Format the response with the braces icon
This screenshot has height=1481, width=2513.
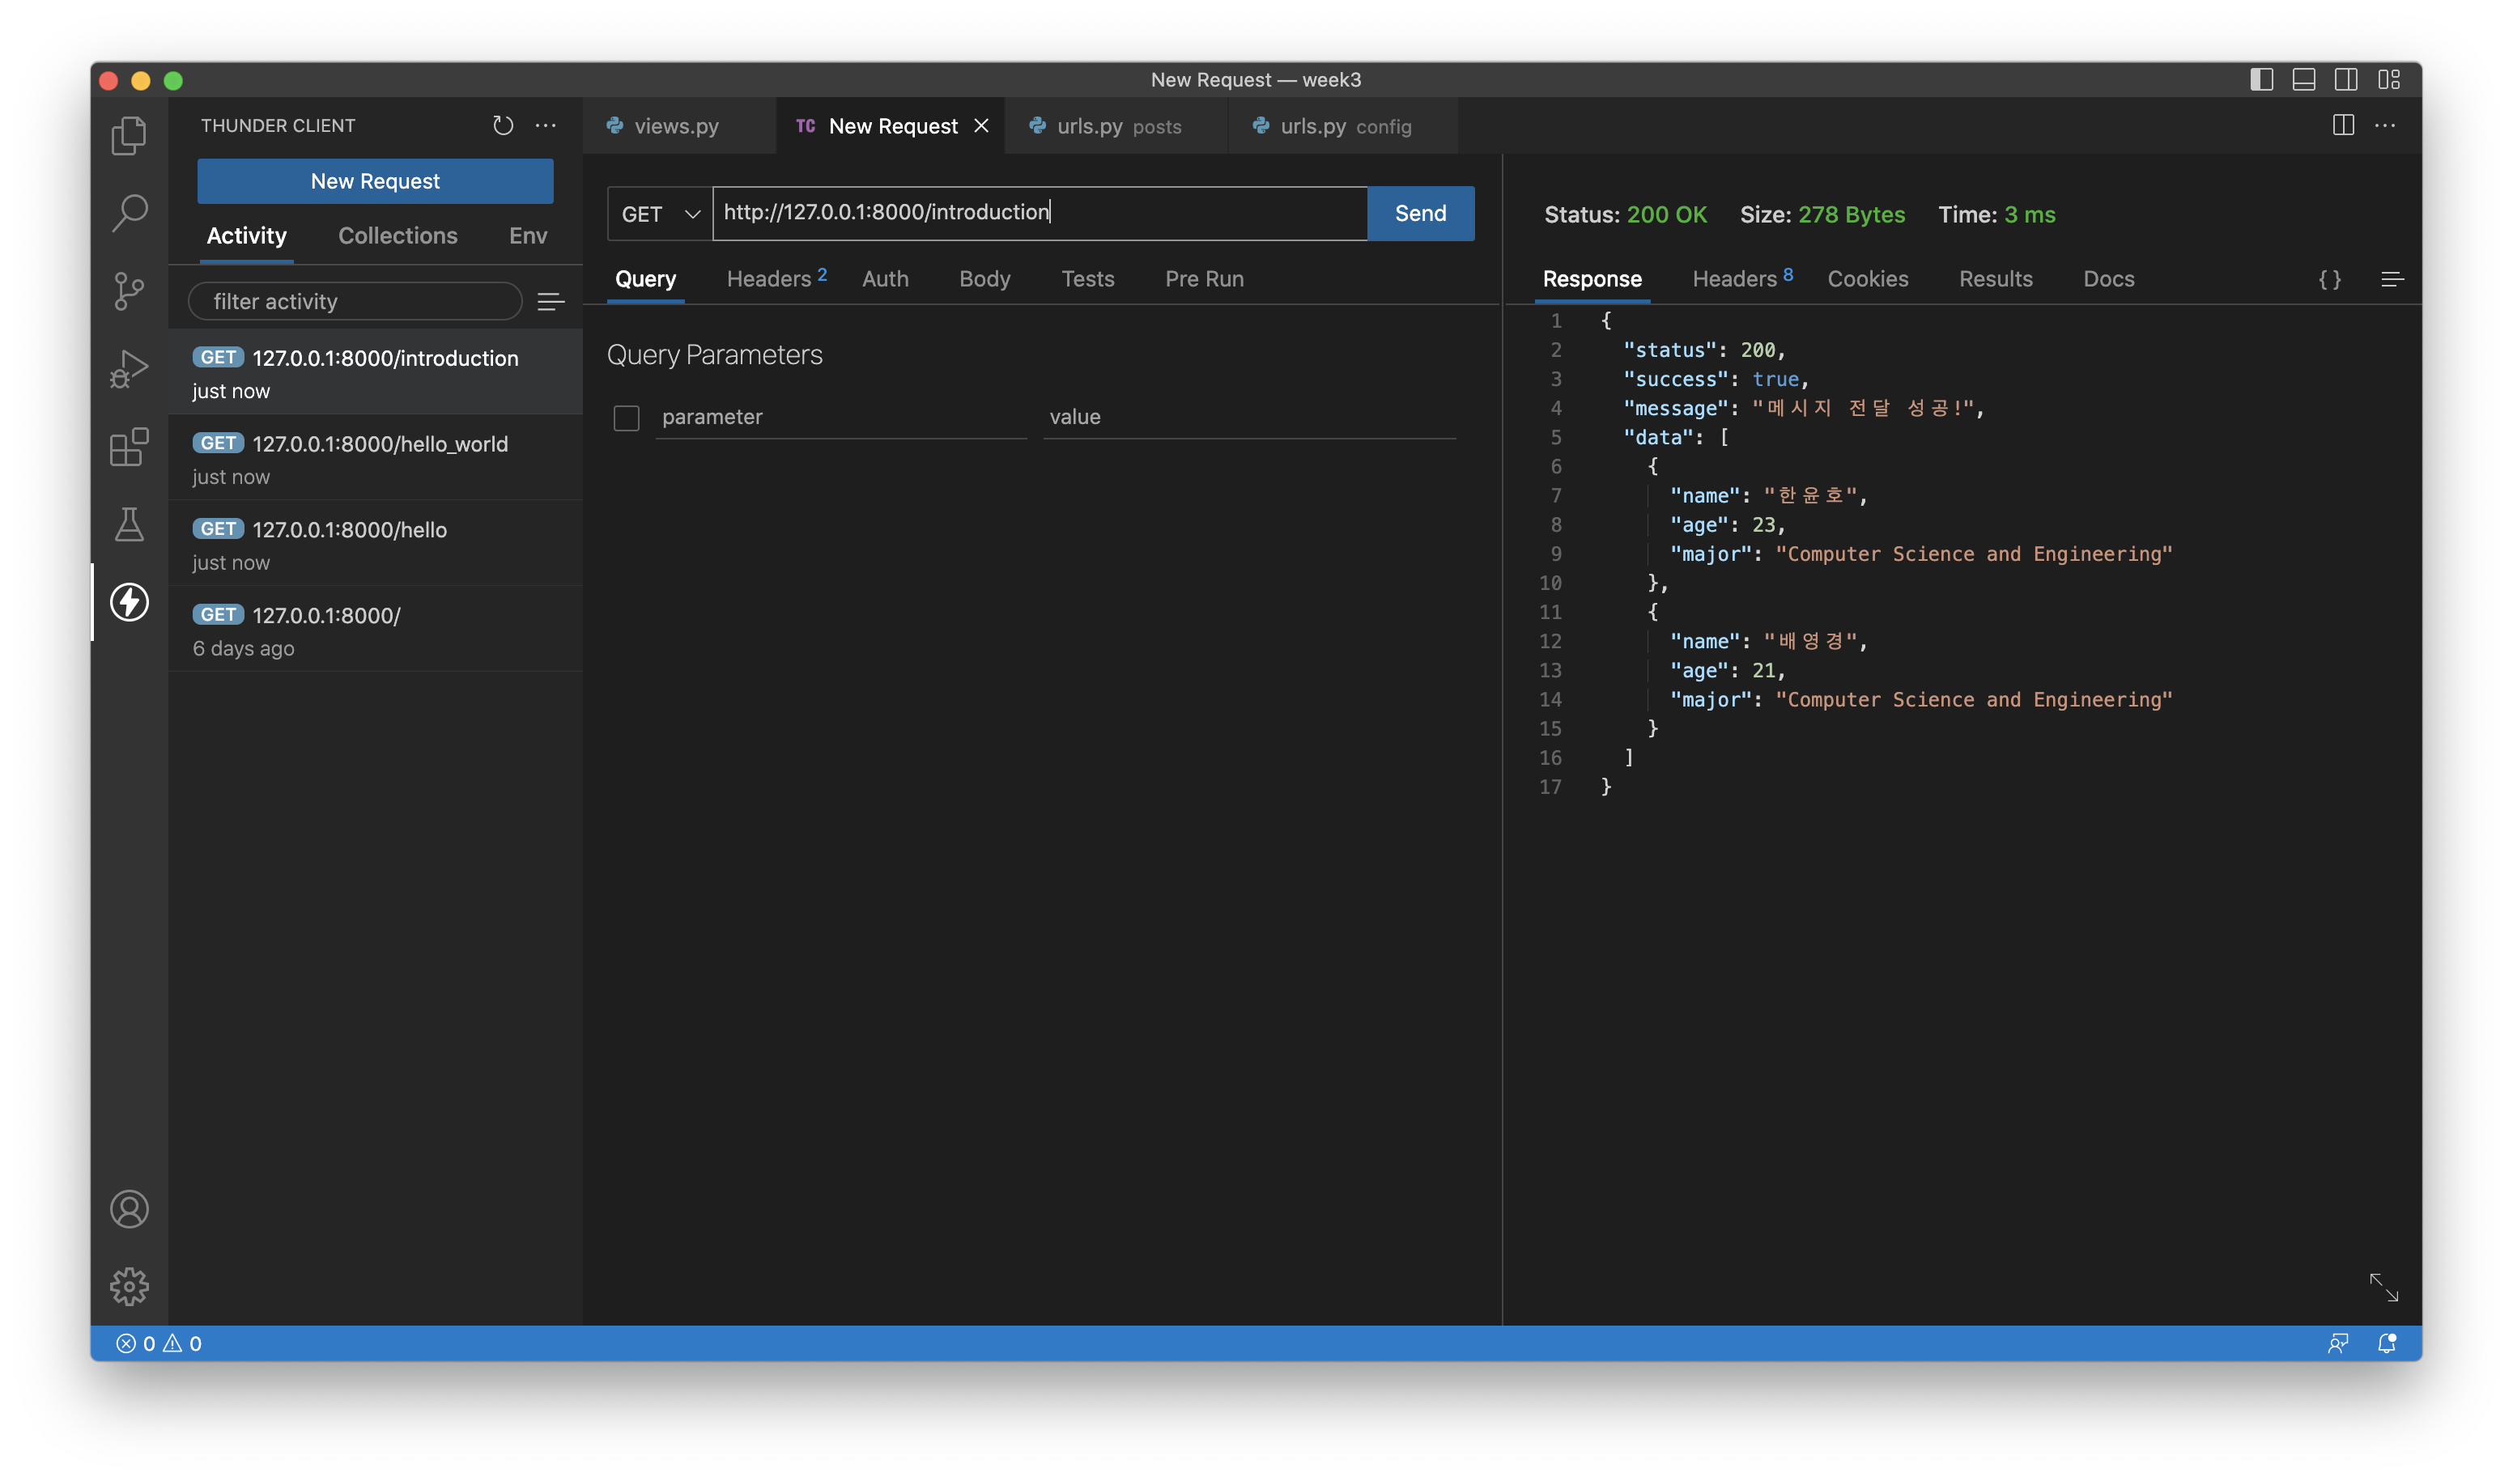(x=2330, y=279)
